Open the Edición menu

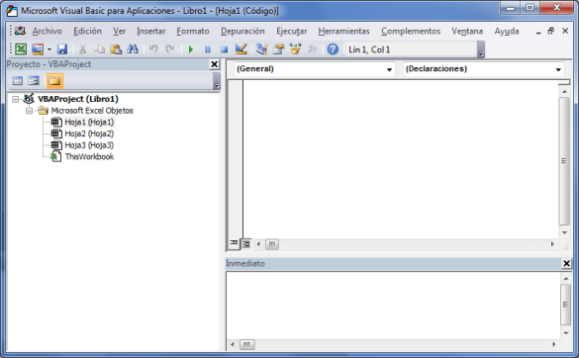coord(87,31)
